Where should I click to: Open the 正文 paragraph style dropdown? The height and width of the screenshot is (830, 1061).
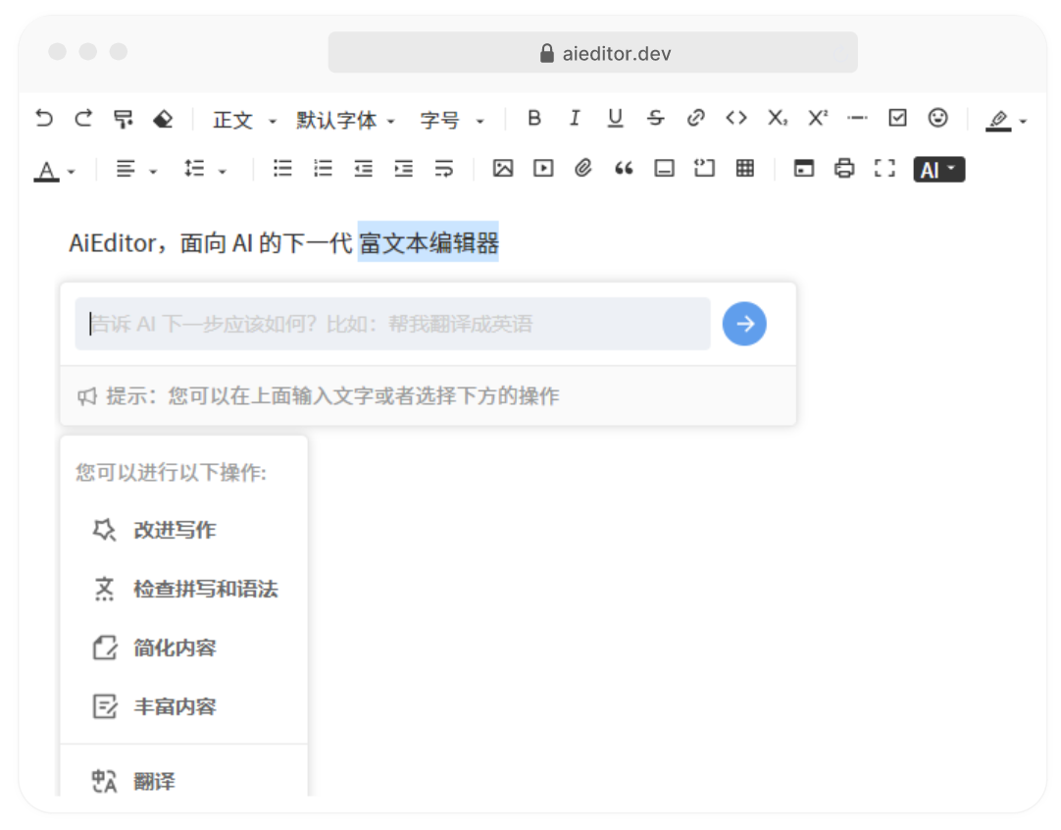[244, 120]
